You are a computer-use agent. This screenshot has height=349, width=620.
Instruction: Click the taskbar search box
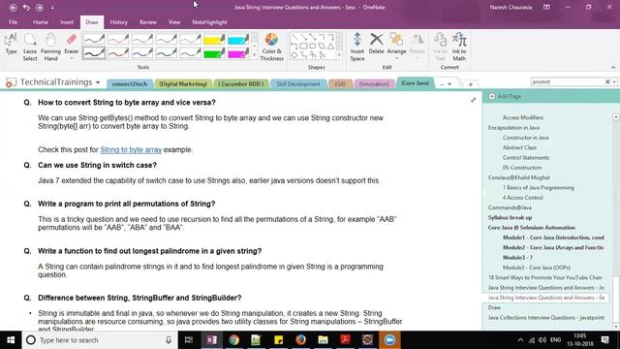coord(99,340)
